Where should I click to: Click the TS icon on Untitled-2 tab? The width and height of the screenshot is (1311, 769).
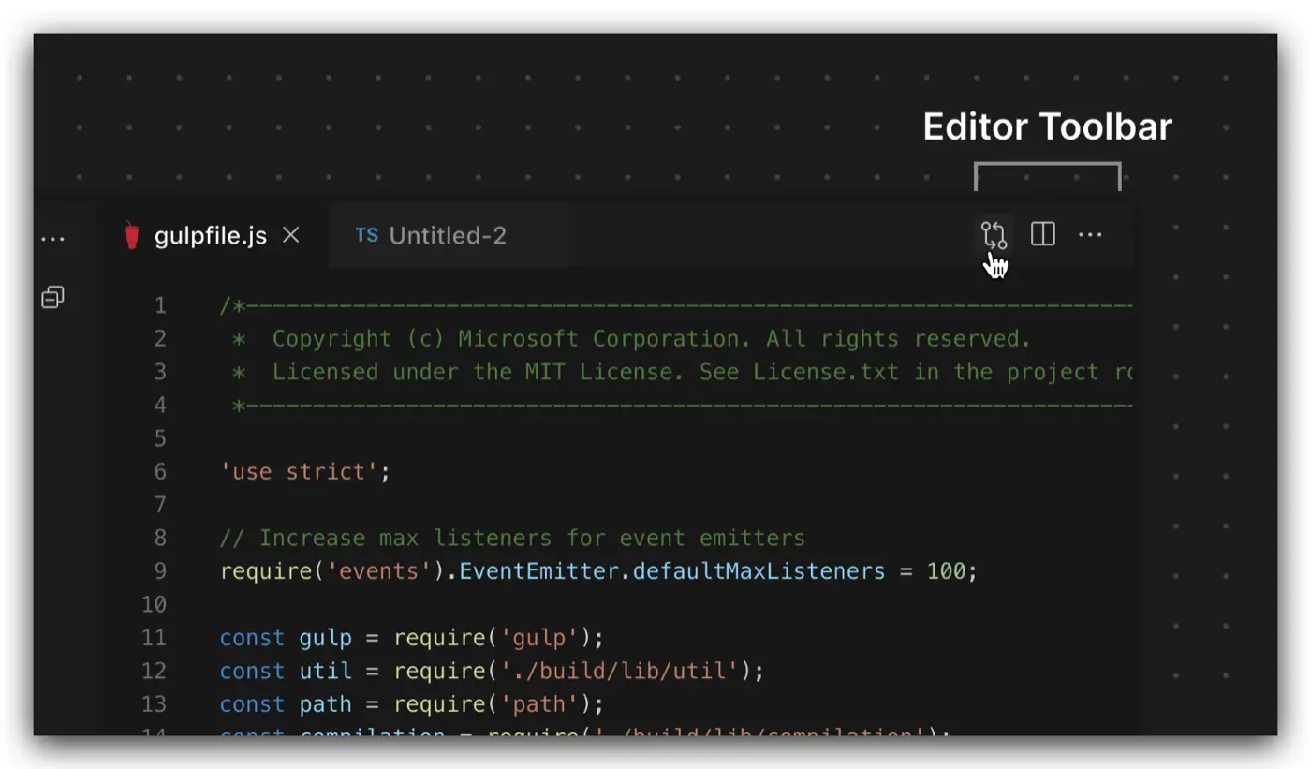366,235
